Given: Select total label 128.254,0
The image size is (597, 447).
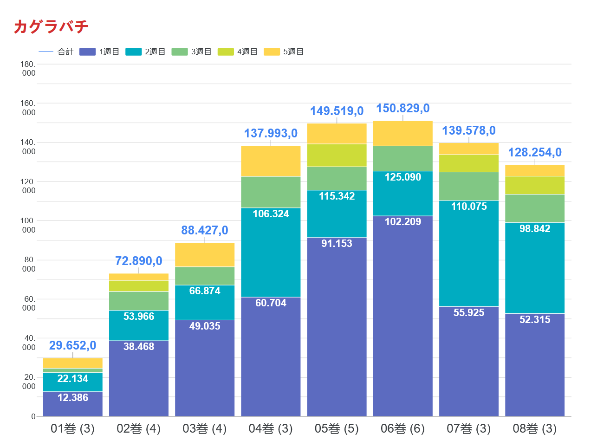Looking at the screenshot, I should point(535,152).
